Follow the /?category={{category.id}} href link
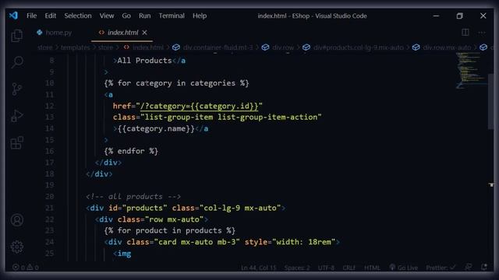 199,106
